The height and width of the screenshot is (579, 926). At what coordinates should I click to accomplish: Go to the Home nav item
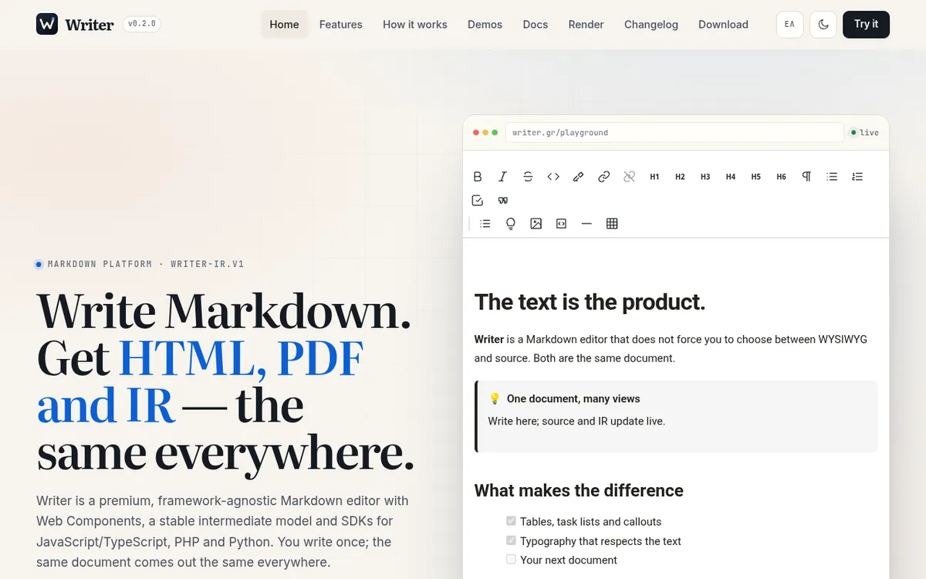pos(284,25)
